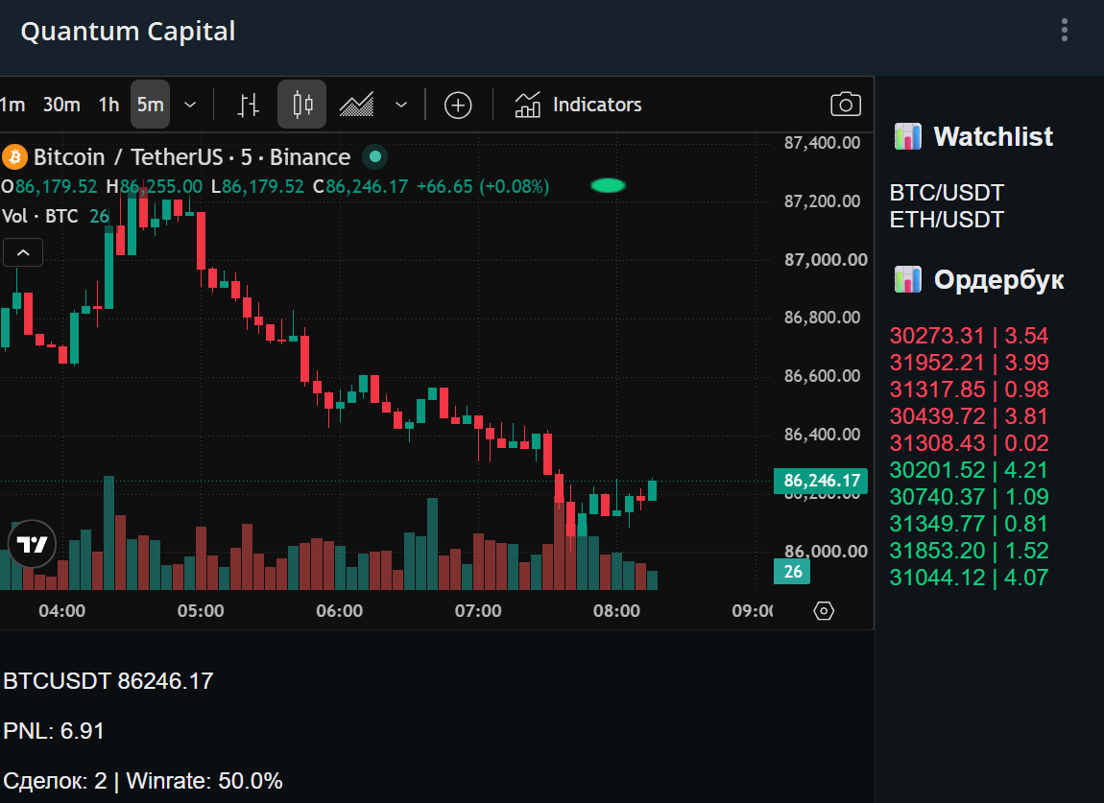Select the 5m timeframe
This screenshot has width=1104, height=803.
pos(150,105)
